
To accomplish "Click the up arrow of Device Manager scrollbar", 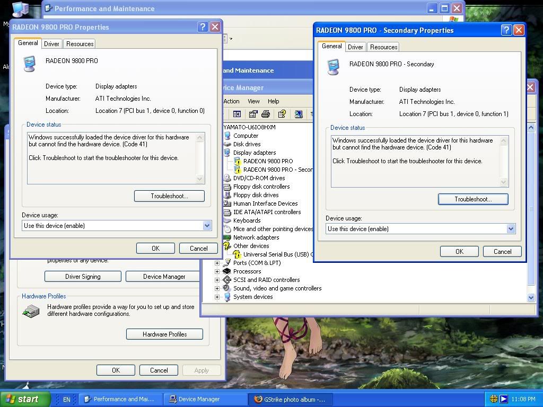I will pyautogui.click(x=531, y=127).
